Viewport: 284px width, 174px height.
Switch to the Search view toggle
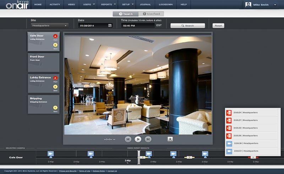tap(126, 14)
